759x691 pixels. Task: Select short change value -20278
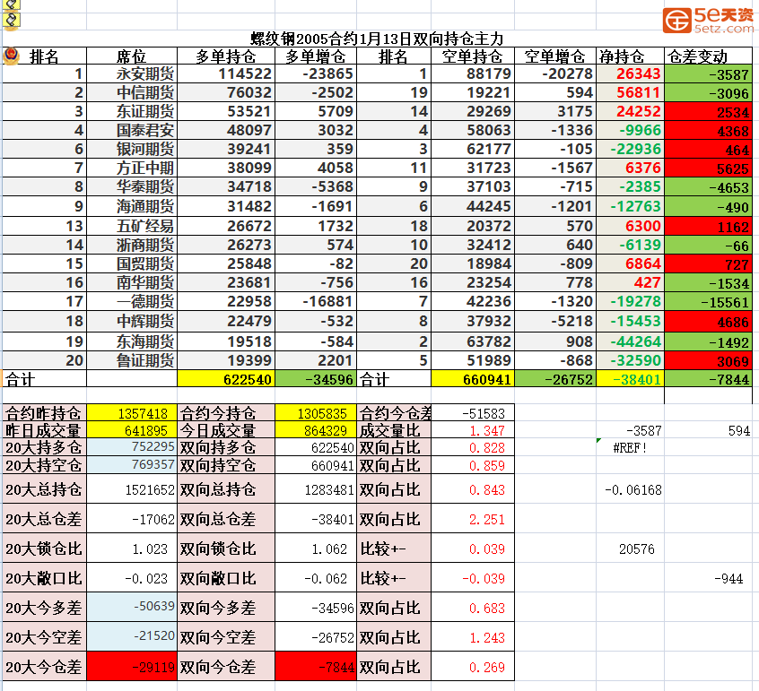click(x=554, y=74)
